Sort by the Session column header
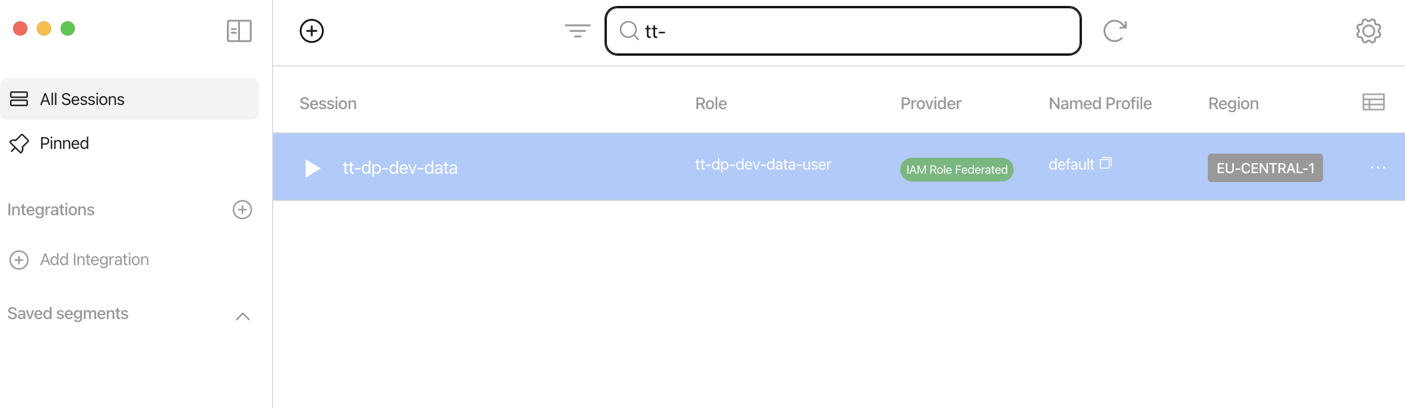The height and width of the screenshot is (408, 1405). [x=328, y=104]
